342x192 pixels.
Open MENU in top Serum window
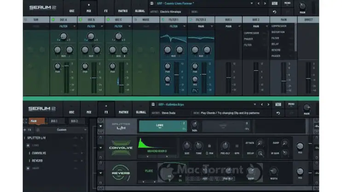tap(287, 3)
